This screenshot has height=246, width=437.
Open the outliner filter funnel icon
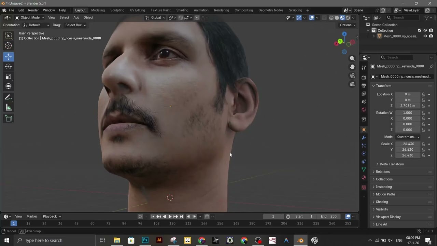(x=426, y=18)
